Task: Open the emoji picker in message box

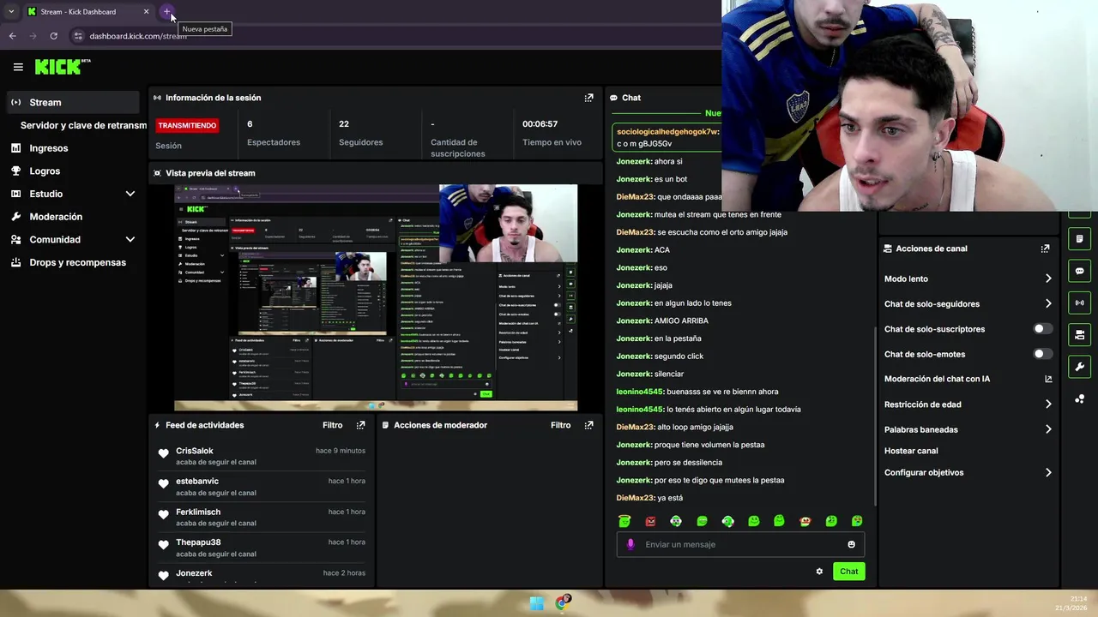Action: tap(851, 544)
